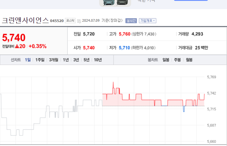Click the calendar clock icon beside the date

79,21
